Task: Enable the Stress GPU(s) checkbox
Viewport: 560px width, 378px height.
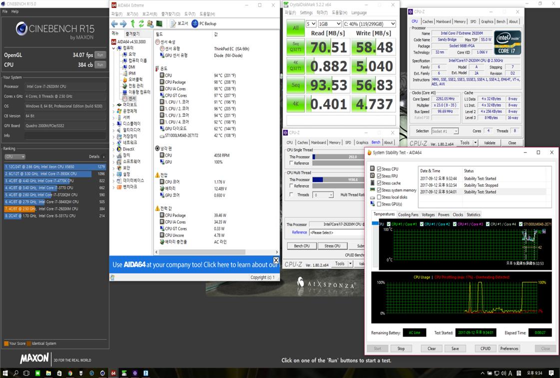Action: click(x=379, y=204)
